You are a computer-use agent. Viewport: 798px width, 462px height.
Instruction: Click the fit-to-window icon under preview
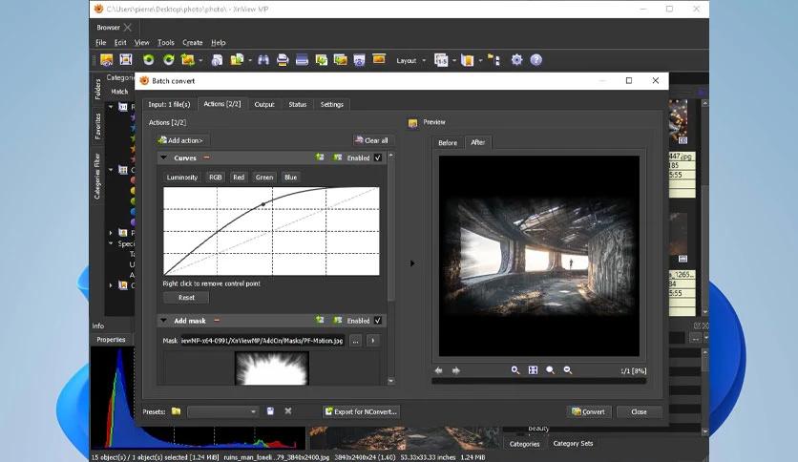pos(533,370)
